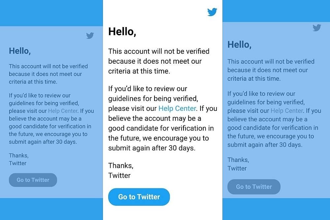This screenshot has width=330, height=220.
Task: Click the faded Twitter bird logo in the left panel
Action: point(90,35)
